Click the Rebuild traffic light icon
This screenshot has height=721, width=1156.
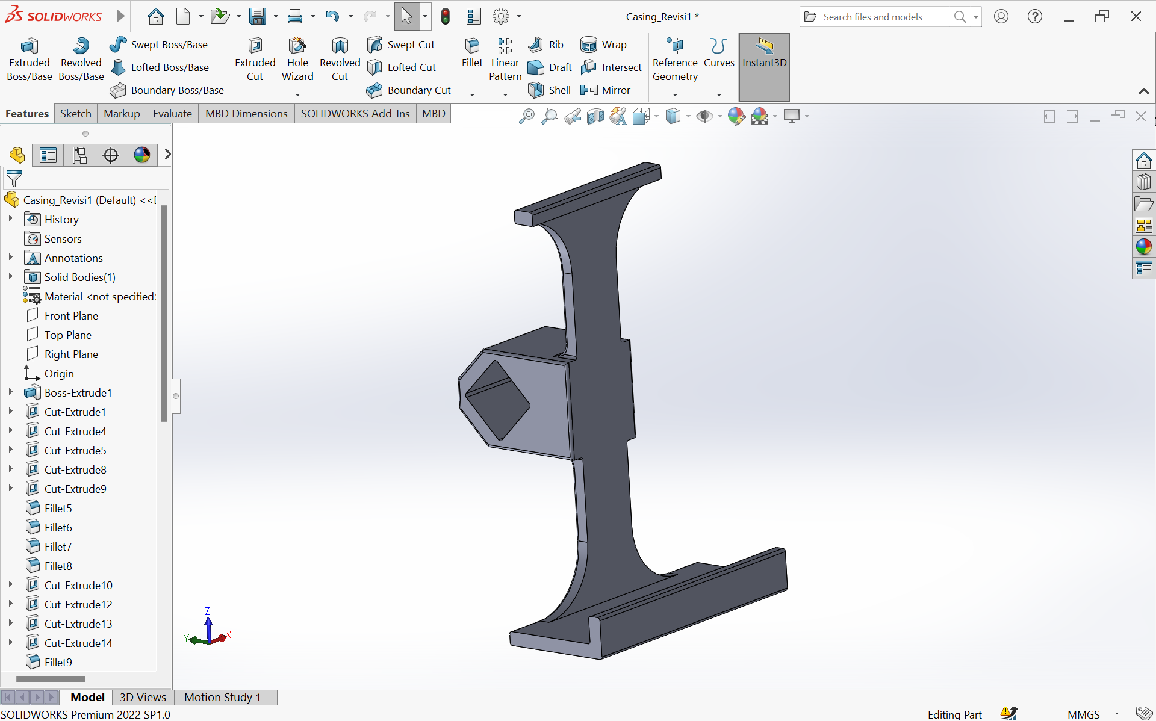[x=446, y=17]
